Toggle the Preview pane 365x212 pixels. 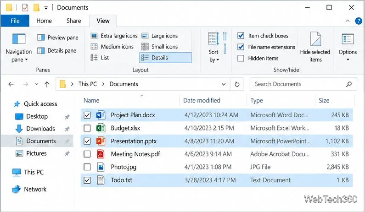pyautogui.click(x=57, y=38)
